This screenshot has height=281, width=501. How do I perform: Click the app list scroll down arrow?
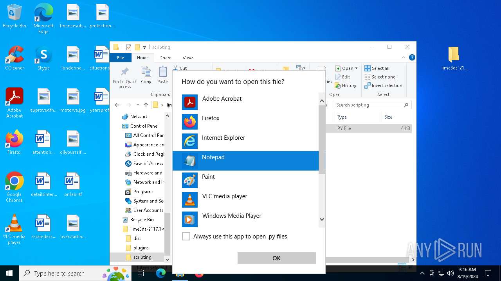coord(322,219)
